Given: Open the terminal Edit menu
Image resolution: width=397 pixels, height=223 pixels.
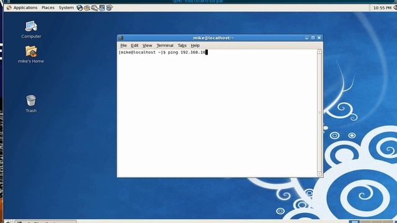Looking at the screenshot, I should (x=135, y=45).
